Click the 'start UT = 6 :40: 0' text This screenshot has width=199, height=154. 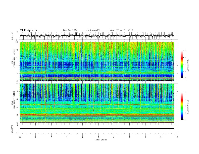pyautogui.click(x=121, y=30)
